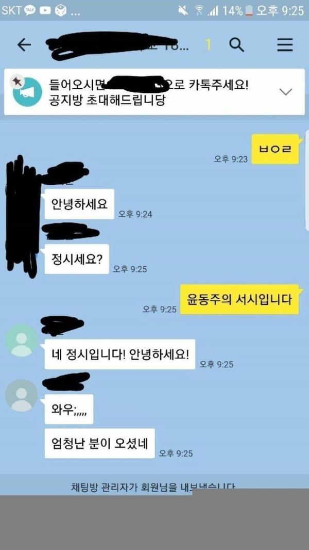Tap the gray default profile avatar
Screen dimensions: 309x550
click(x=21, y=395)
